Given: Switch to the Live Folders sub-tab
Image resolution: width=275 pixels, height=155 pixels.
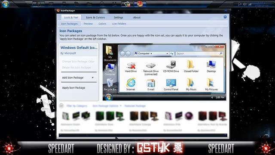Looking at the screenshot, I should click(119, 24).
